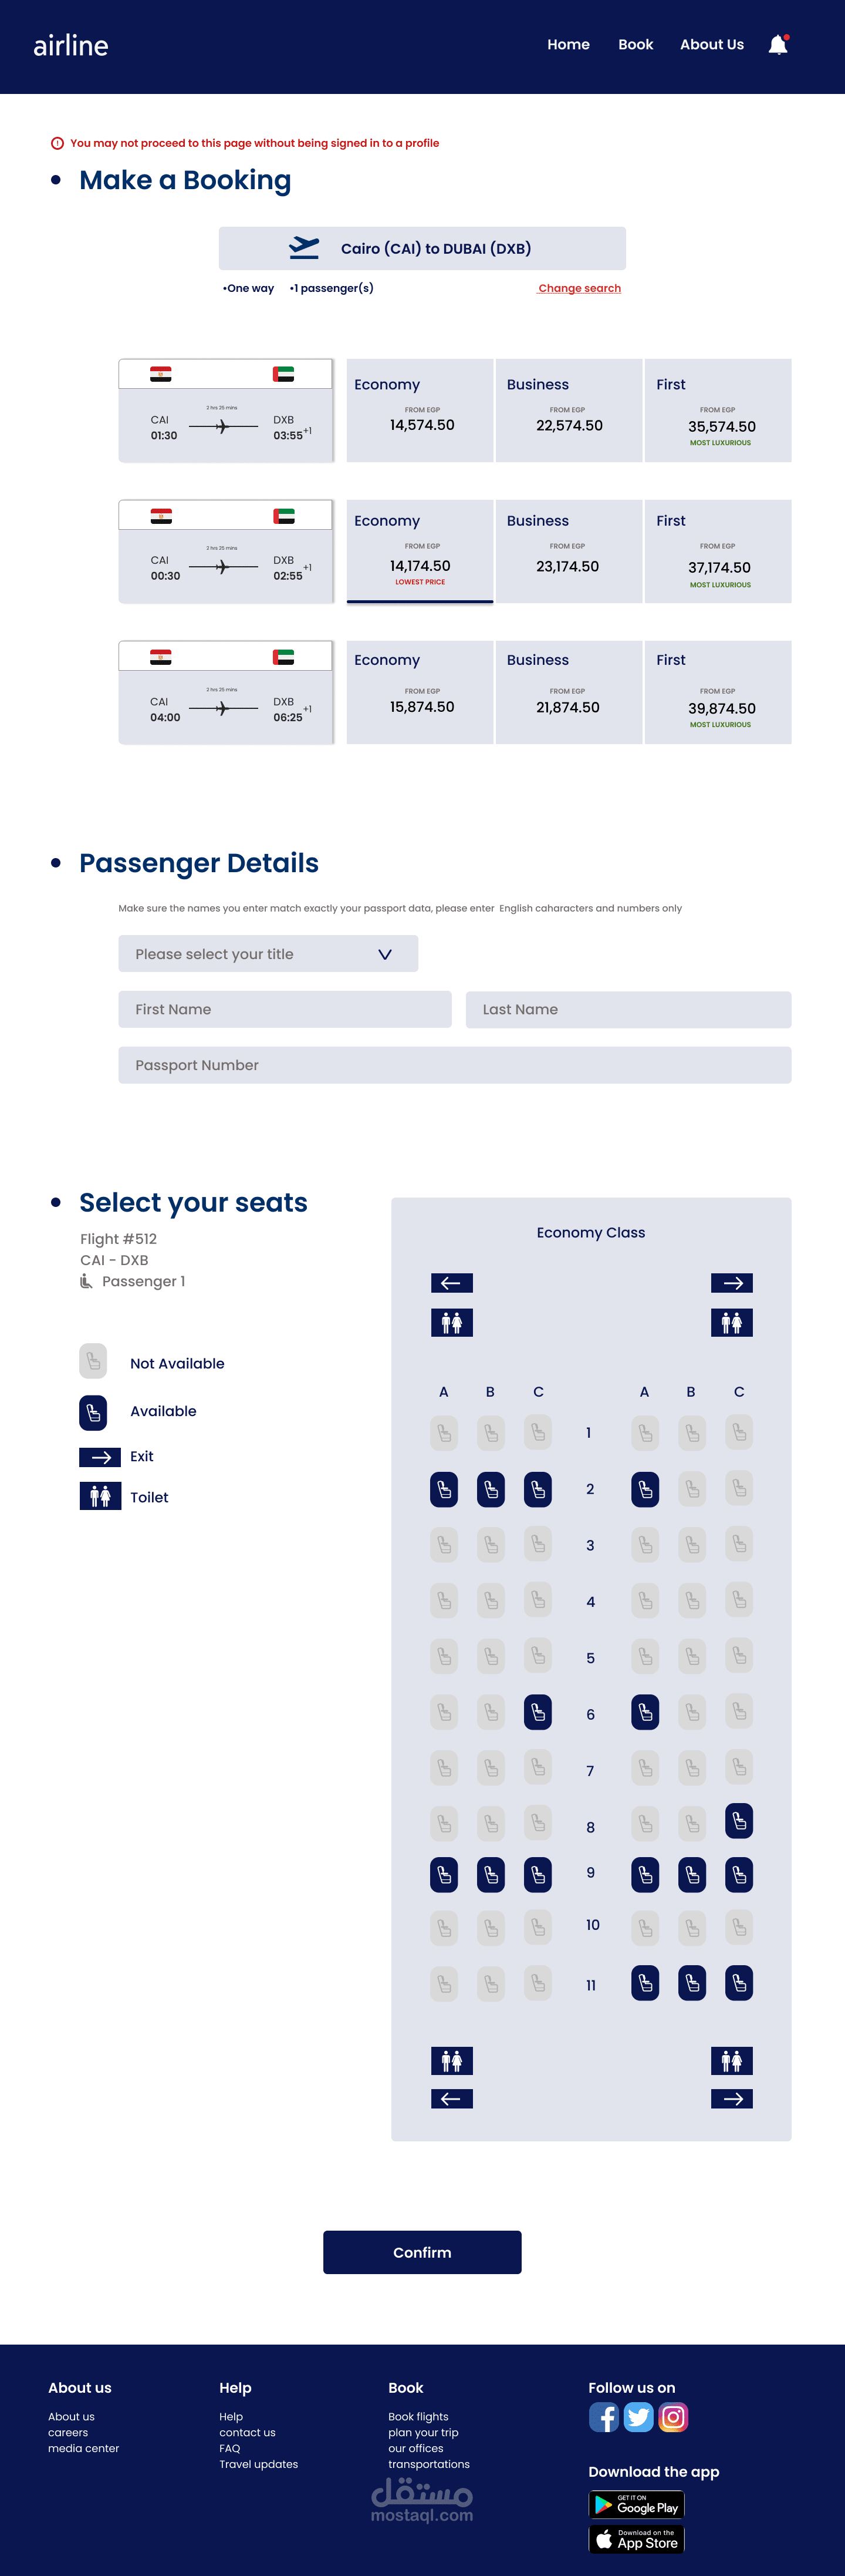The width and height of the screenshot is (845, 2576).
Task: Select Business fare 22,574.50 on 01:30 flight
Action: coord(569,411)
